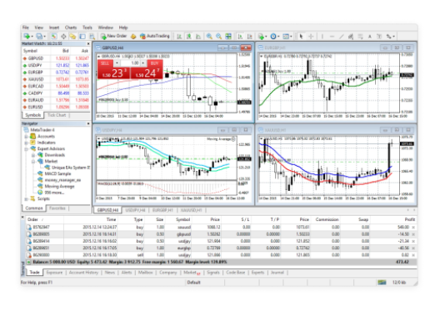Draw a horizontal line tool
The image size is (435, 316).
pyautogui.click(x=332, y=36)
